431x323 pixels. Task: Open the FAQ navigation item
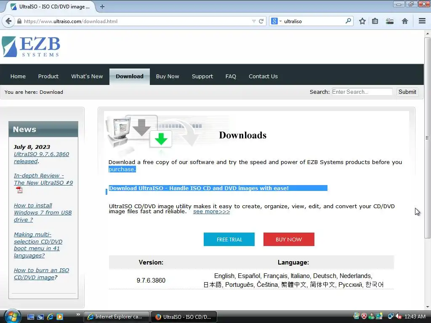click(231, 77)
